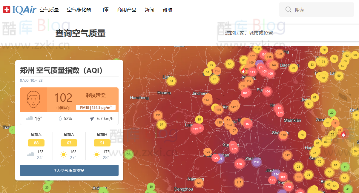Click the IQAir logo
Image resolution: width=359 pixels, height=193 pixels.
20,9
